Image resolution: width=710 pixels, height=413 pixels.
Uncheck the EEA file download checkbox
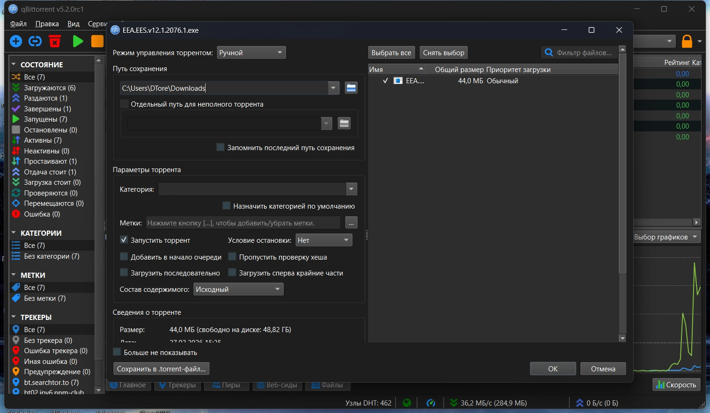385,81
